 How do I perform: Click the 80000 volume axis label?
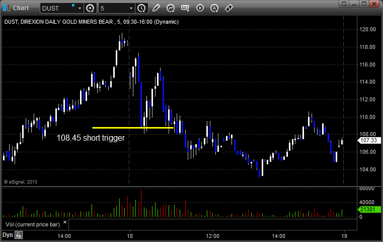[x=367, y=189]
